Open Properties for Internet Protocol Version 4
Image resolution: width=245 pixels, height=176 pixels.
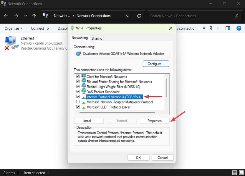coord(155,121)
